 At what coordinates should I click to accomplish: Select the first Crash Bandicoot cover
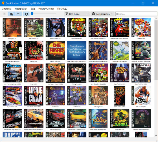77,27
